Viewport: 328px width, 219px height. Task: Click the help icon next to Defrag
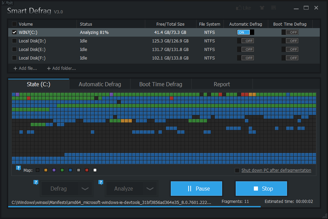(36, 182)
